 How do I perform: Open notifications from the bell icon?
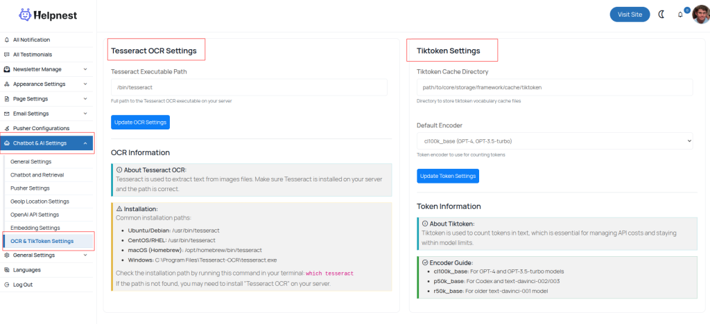point(680,15)
